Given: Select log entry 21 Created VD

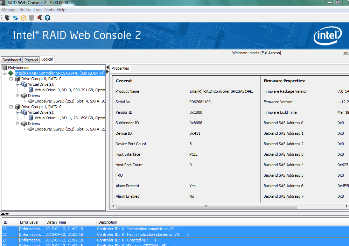Looking at the screenshot, I should point(175,240).
